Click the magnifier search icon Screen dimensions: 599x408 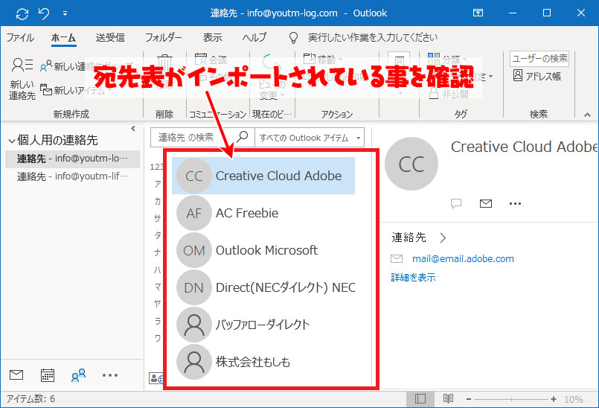click(x=243, y=136)
